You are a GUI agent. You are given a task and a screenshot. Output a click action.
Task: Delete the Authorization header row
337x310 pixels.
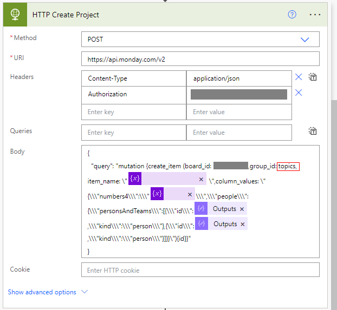coord(299,93)
